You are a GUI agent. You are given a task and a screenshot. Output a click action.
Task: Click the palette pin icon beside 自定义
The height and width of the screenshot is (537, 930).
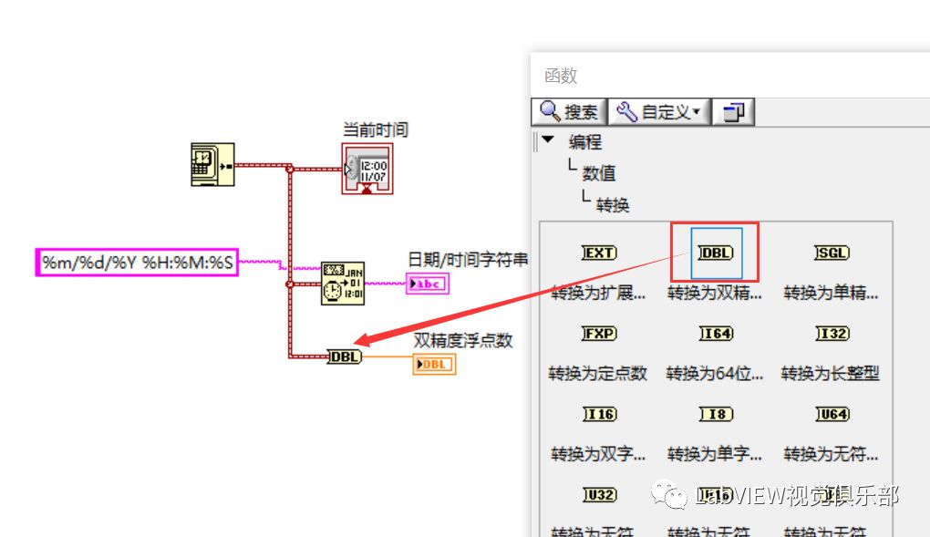pos(734,111)
